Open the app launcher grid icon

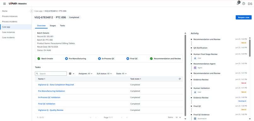pyautogui.click(x=4, y=3)
